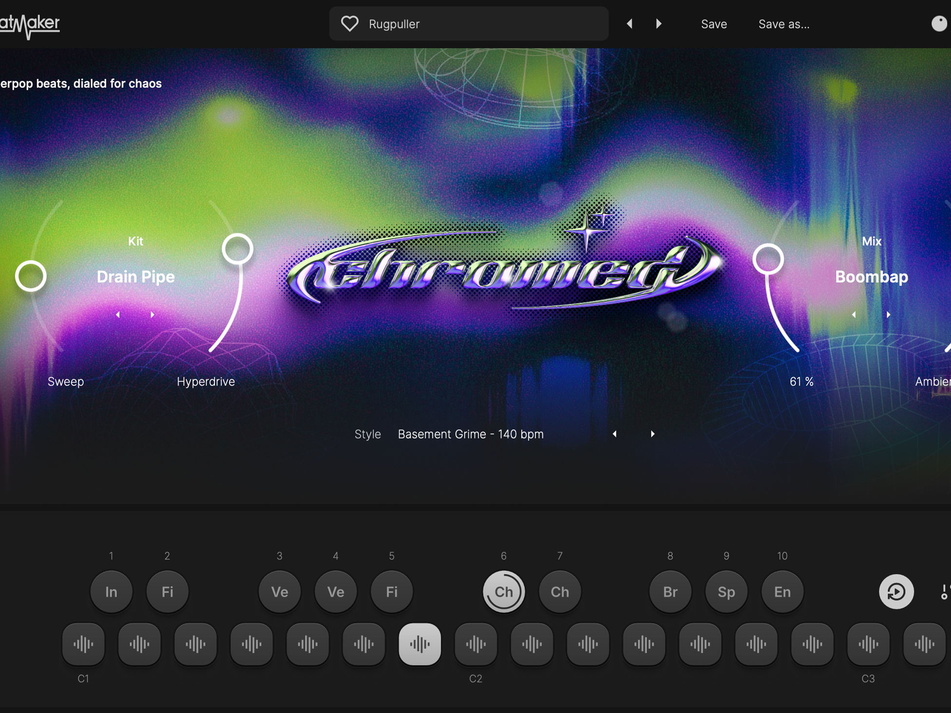
Task: Trigger pattern 8 Br button
Action: click(670, 592)
